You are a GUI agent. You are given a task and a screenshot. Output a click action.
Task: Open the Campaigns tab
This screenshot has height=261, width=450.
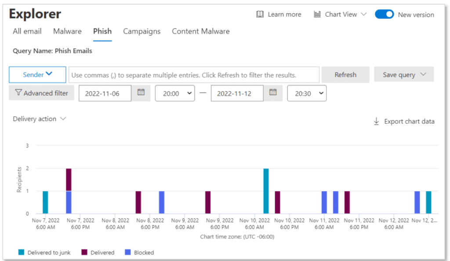[x=142, y=31]
